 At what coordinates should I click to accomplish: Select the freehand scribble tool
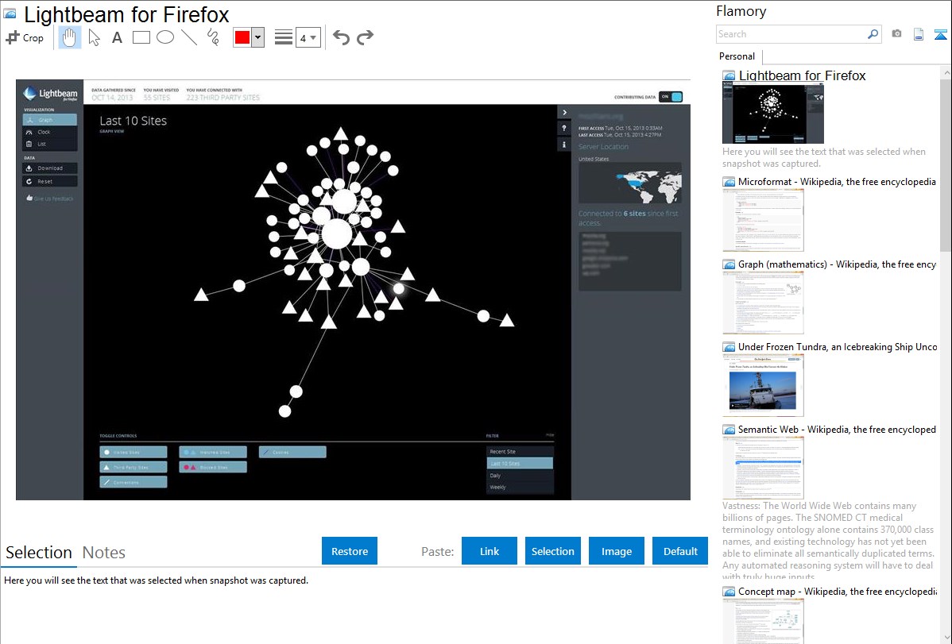(213, 37)
